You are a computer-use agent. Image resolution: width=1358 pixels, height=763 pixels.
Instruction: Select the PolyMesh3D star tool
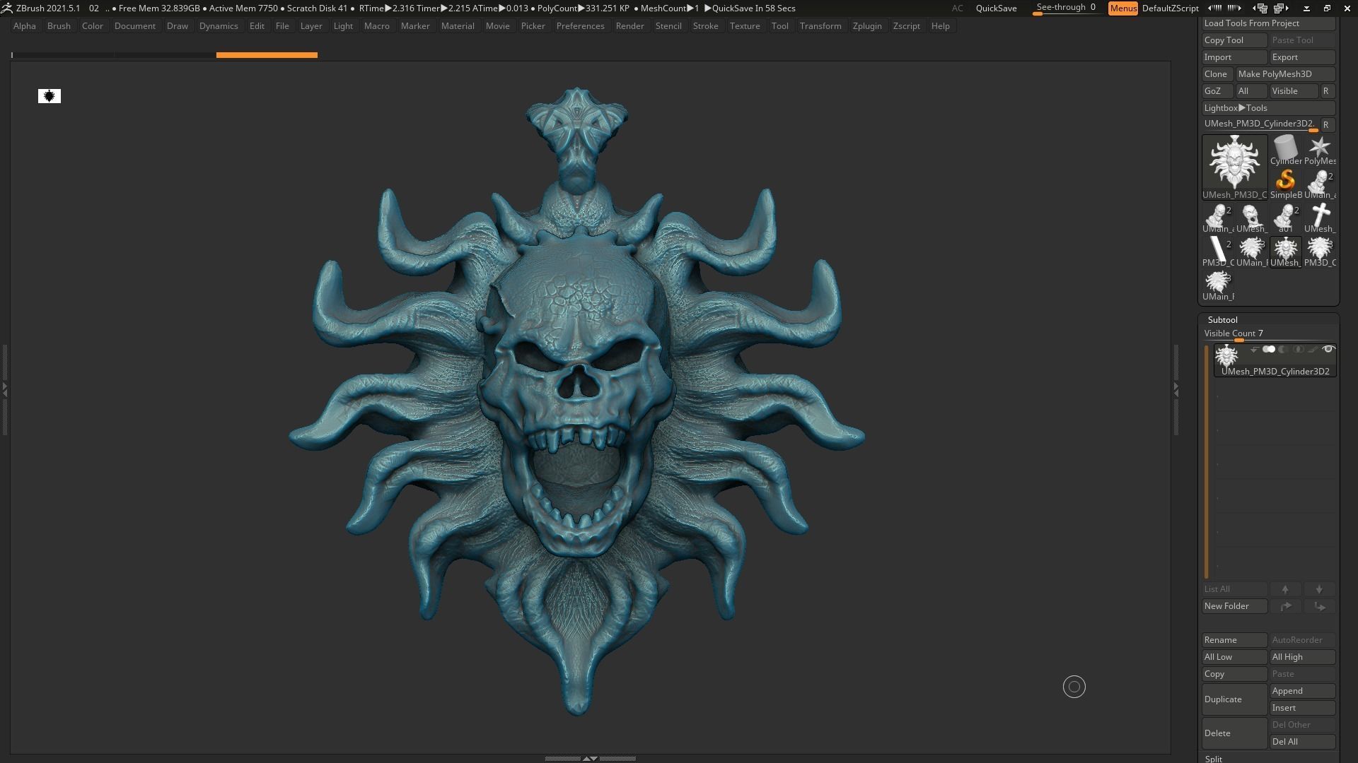click(1320, 150)
